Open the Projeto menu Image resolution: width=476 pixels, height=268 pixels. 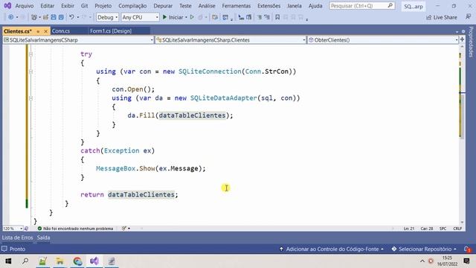tap(103, 6)
